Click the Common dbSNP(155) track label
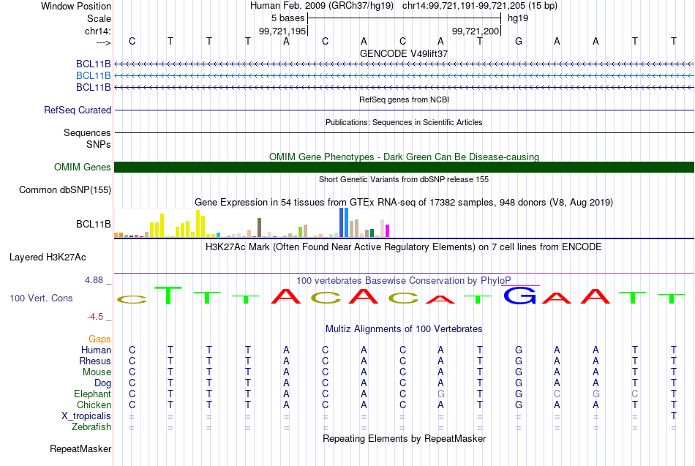The height and width of the screenshot is (466, 695). [x=64, y=189]
